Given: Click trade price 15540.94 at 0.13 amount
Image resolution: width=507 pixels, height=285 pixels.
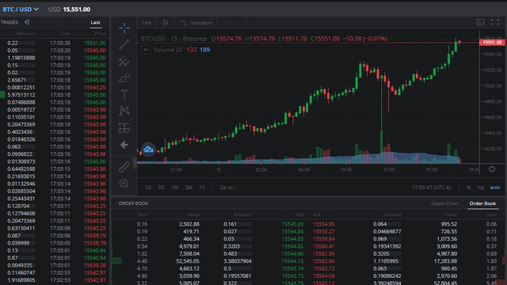Looking at the screenshot, I should (95, 250).
